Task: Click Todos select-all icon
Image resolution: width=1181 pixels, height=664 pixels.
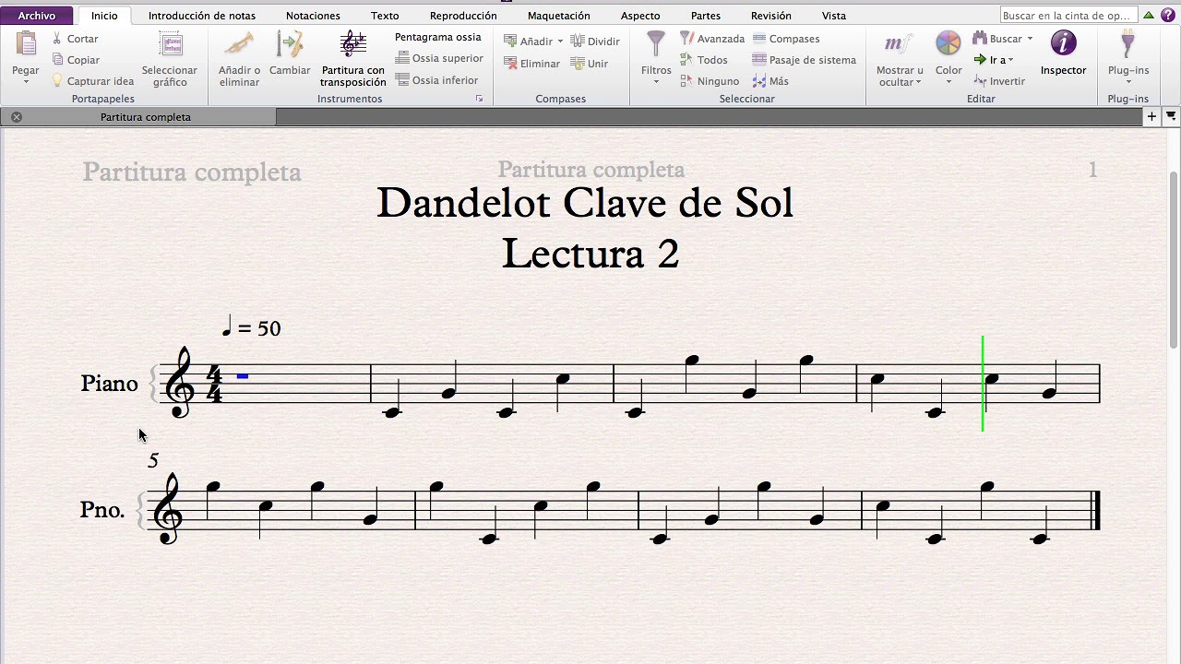Action: [x=686, y=60]
